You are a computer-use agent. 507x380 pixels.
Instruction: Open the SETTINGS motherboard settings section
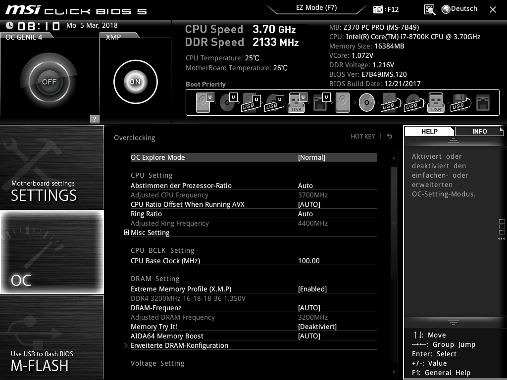click(x=51, y=167)
